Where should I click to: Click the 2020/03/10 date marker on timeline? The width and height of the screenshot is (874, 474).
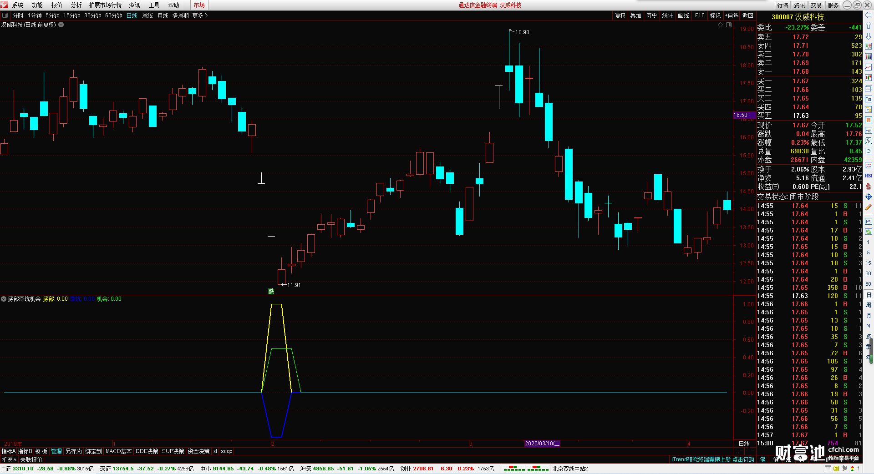point(542,444)
